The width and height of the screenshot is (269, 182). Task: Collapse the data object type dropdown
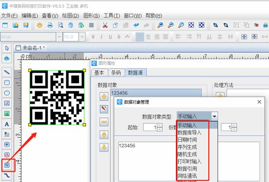[x=215, y=116]
